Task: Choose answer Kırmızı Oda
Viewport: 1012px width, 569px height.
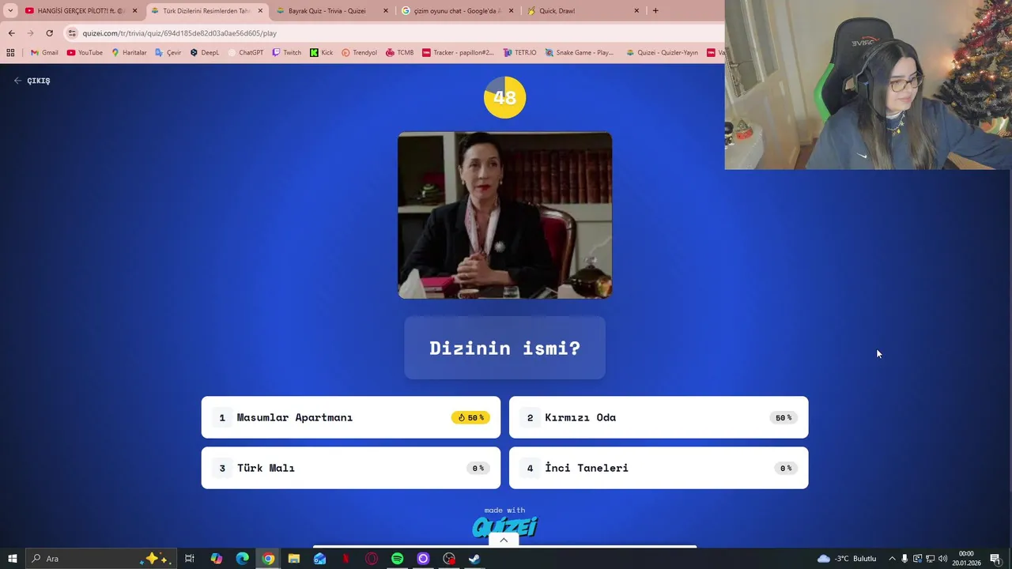Action: 659,417
